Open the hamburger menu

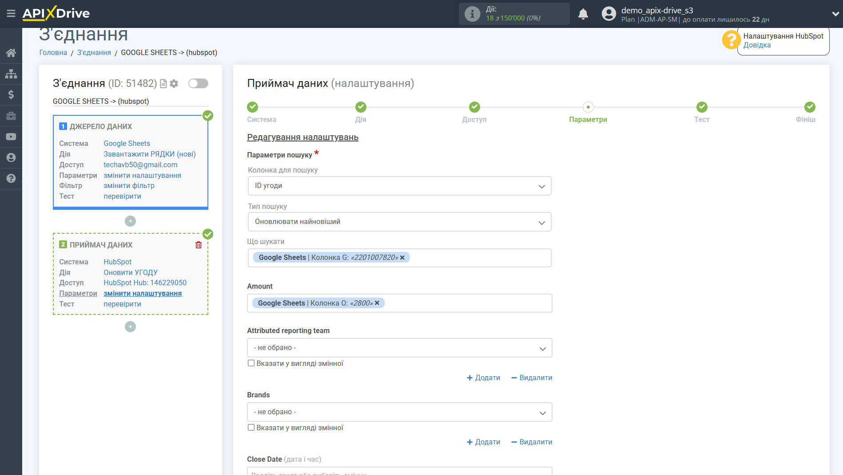click(11, 13)
